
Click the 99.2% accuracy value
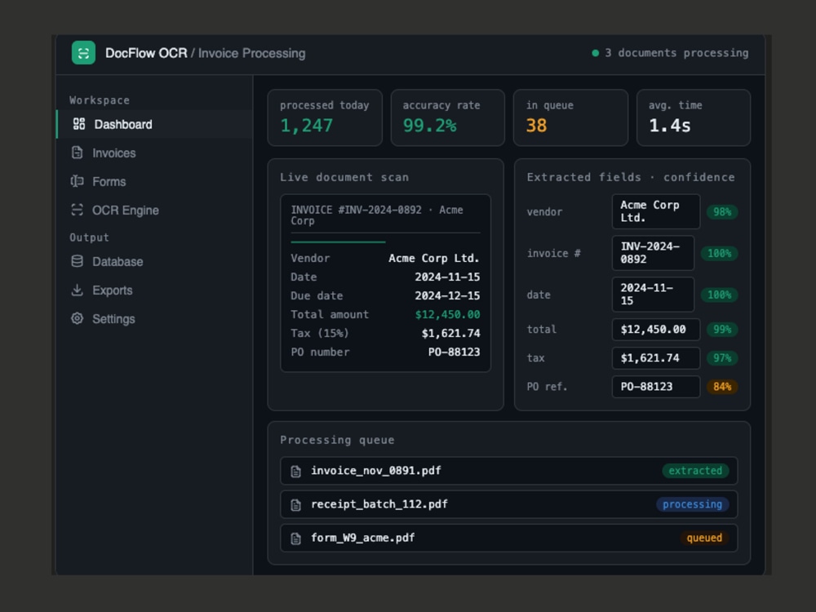tap(430, 126)
